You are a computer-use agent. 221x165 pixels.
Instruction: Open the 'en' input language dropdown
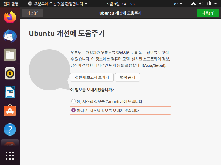click(178, 4)
